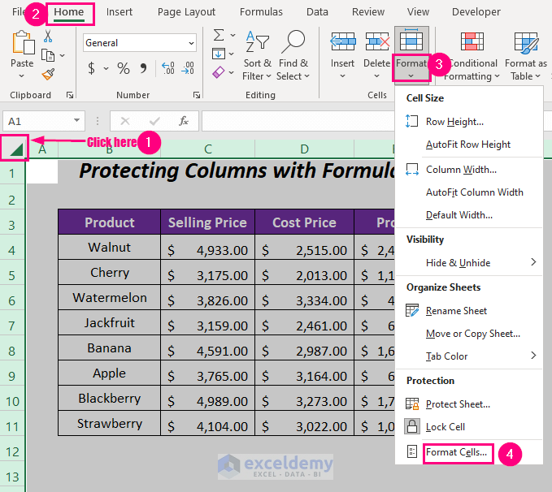
Task: Expand the Paste options arrow
Action: pos(21,76)
